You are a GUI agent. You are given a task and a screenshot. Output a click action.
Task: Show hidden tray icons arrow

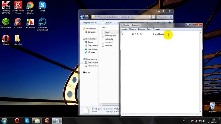(189, 121)
